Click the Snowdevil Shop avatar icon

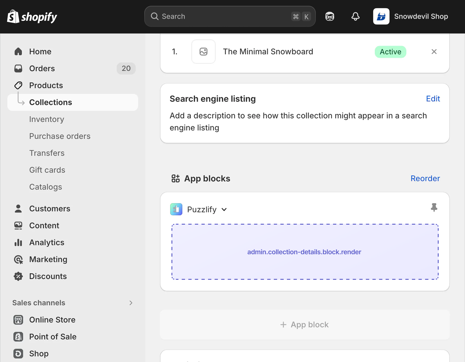(381, 16)
